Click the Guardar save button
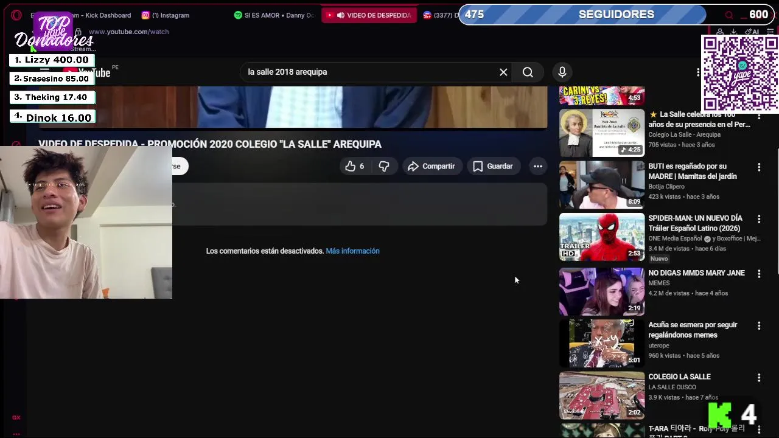Screen dimensions: 779x438 [x=493, y=166]
